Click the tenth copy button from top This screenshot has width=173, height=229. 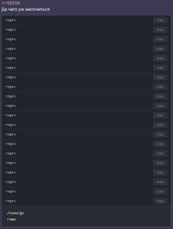pos(160,106)
